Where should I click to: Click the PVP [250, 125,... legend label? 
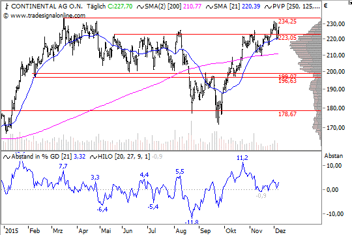296,7
